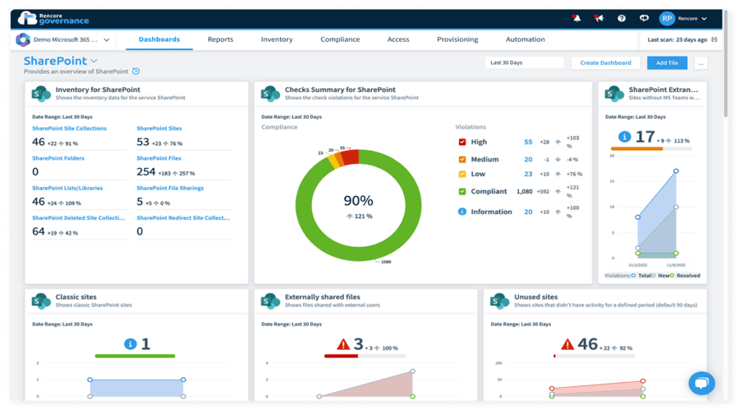The image size is (739, 410).
Task: Toggle New series in violations legend
Action: point(660,276)
